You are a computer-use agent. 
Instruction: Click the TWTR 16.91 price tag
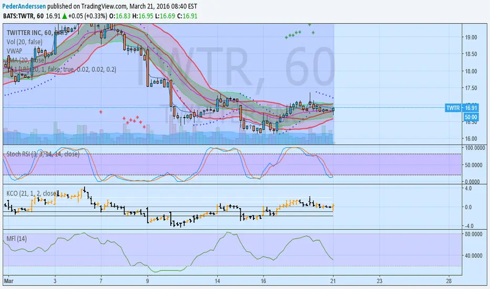[462, 108]
